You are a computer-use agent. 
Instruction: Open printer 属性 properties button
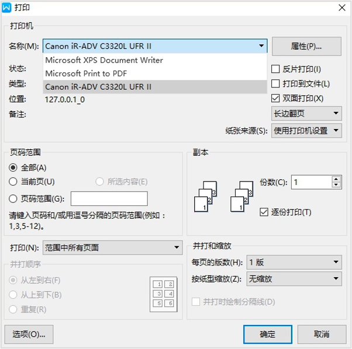(x=306, y=46)
